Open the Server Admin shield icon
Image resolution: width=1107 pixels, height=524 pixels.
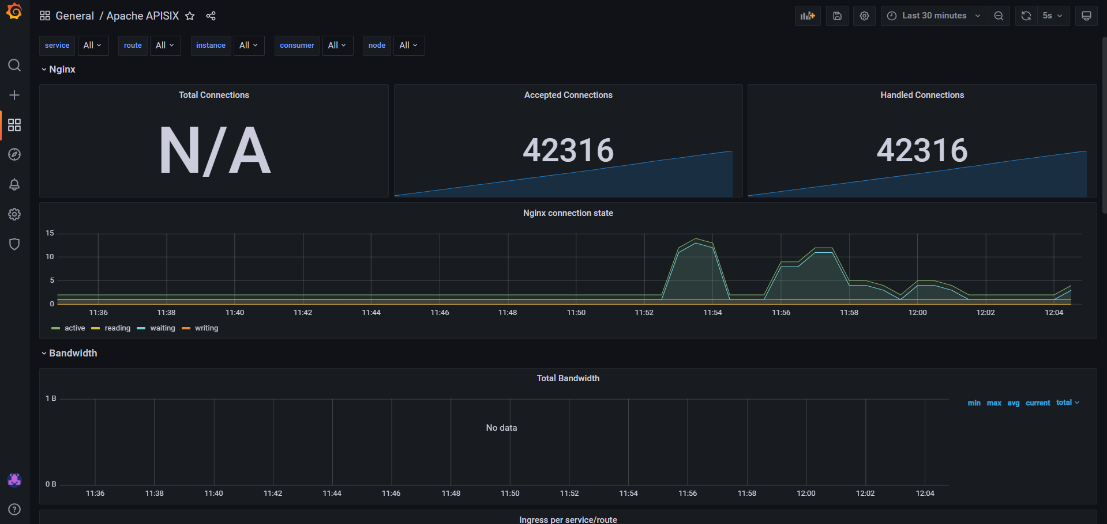tap(14, 244)
